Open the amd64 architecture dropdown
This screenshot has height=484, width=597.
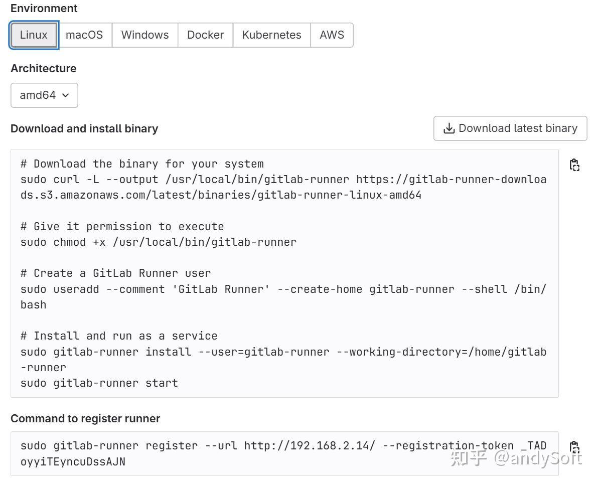tap(44, 95)
